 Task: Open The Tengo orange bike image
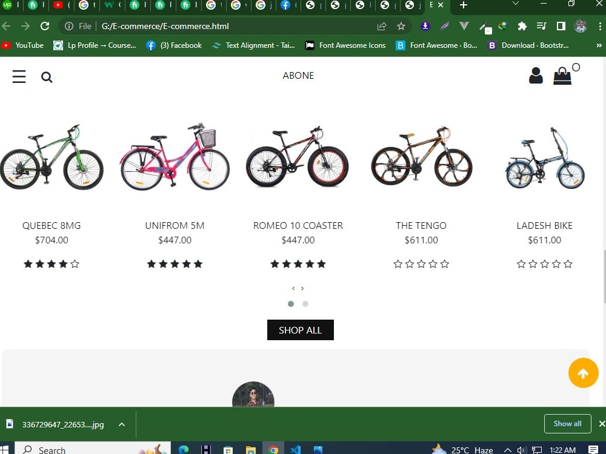pyautogui.click(x=422, y=156)
